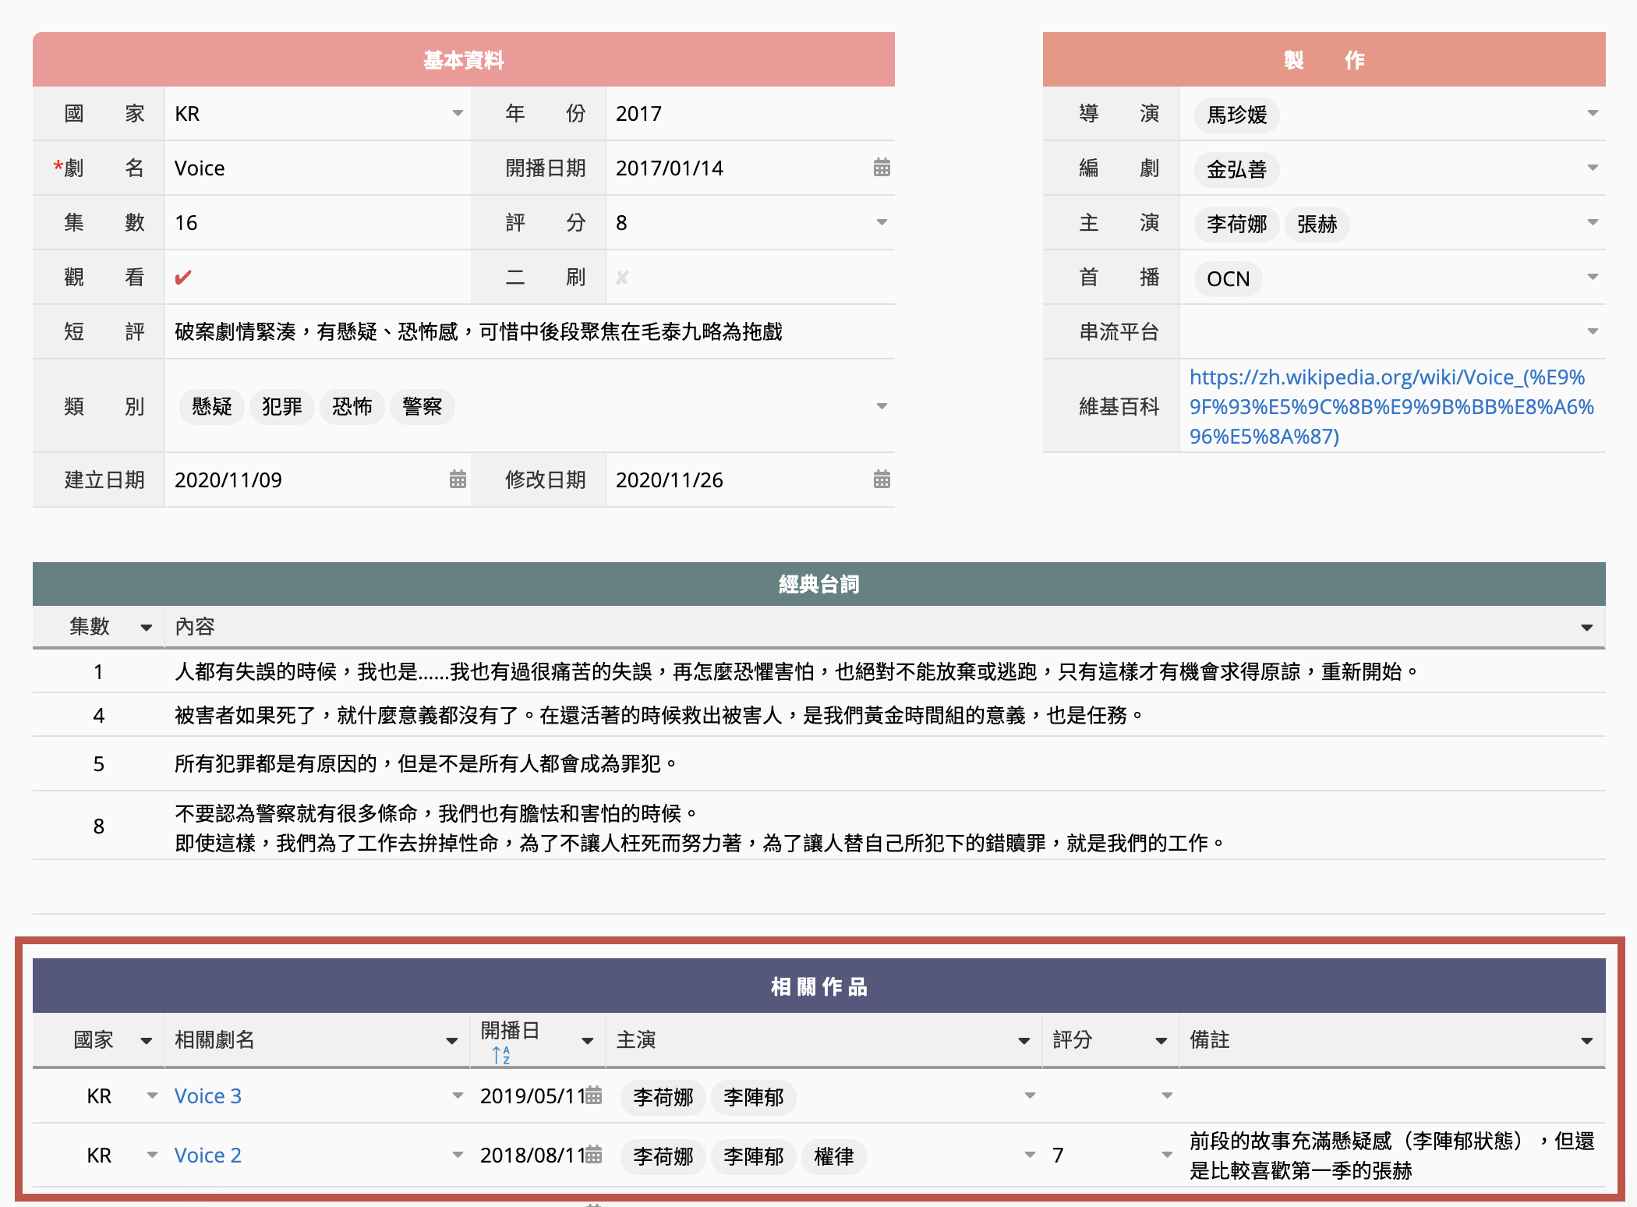Open 備註 column menu arrow
This screenshot has height=1207, width=1637.
1586,1041
